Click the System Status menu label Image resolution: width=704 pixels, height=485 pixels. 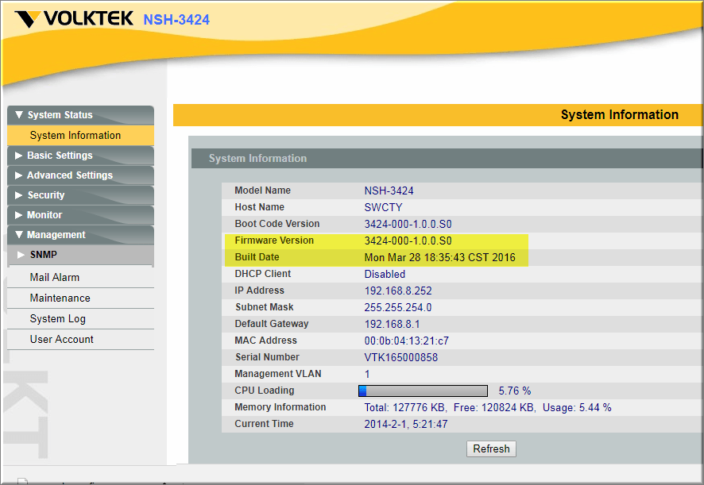60,115
